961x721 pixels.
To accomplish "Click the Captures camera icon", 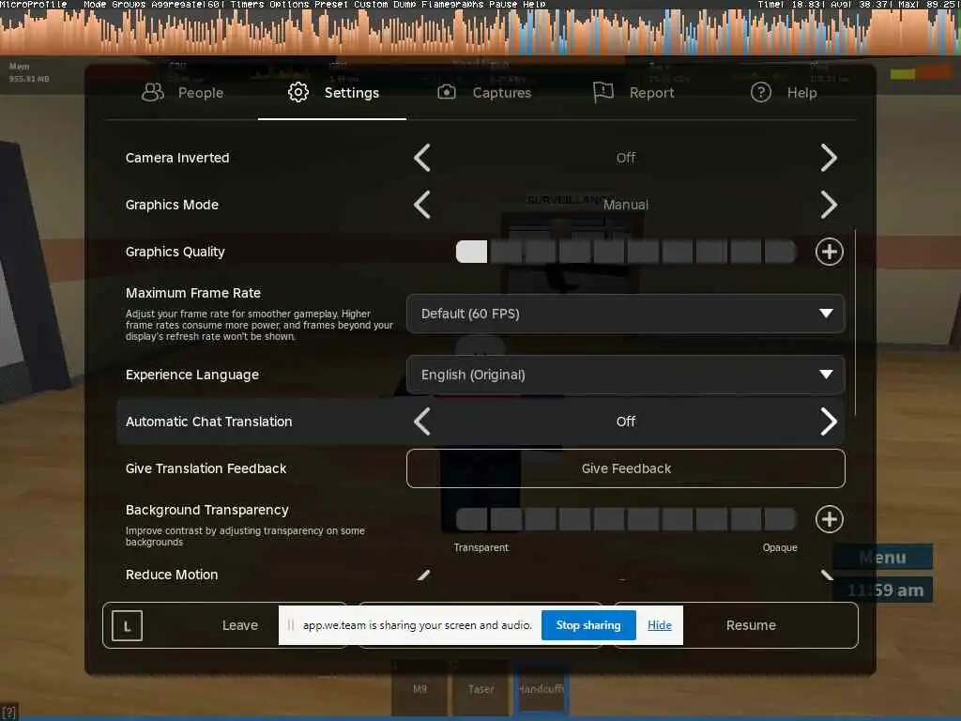I will (x=447, y=93).
